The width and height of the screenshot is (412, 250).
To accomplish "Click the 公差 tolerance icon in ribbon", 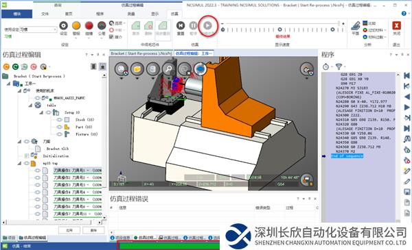I will click(x=102, y=25).
